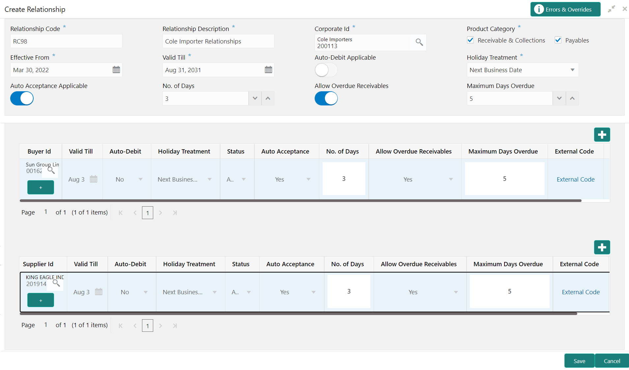The width and height of the screenshot is (629, 370).
Task: Go to last page of buyer table
Action: point(175,213)
